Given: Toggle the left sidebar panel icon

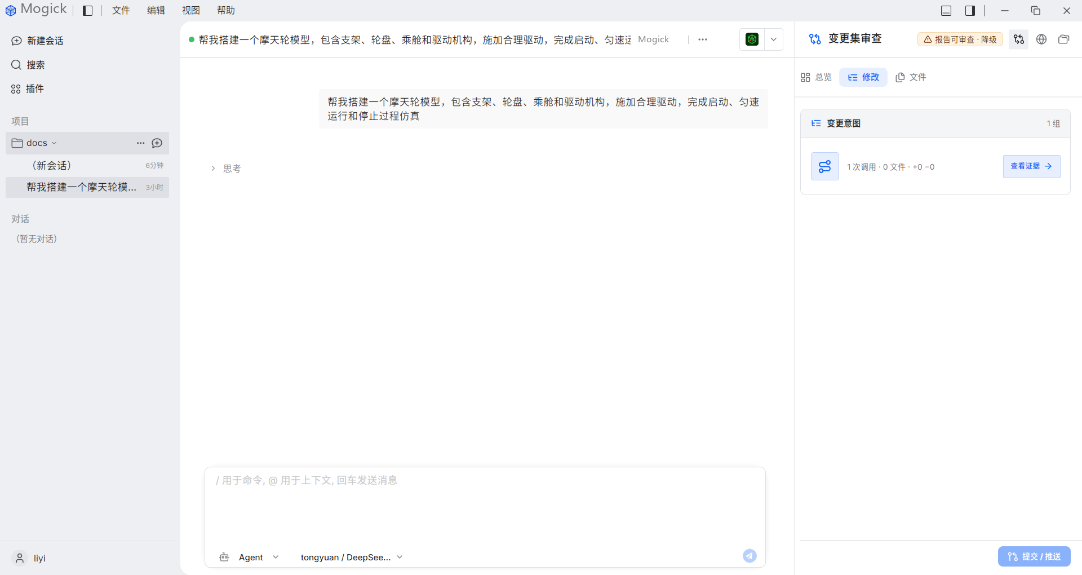Looking at the screenshot, I should (87, 11).
